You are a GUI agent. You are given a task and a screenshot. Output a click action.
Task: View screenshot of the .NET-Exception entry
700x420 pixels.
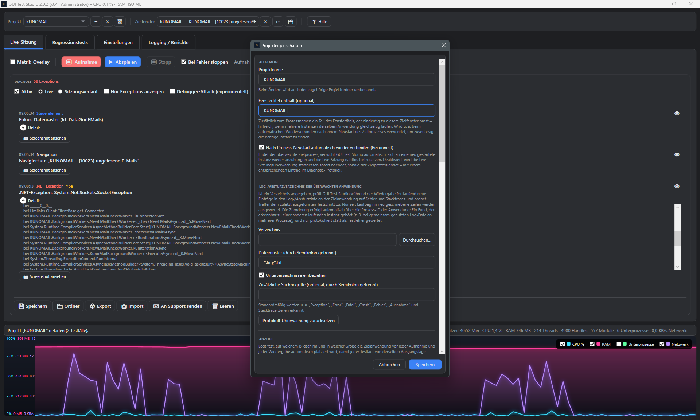tap(44, 276)
